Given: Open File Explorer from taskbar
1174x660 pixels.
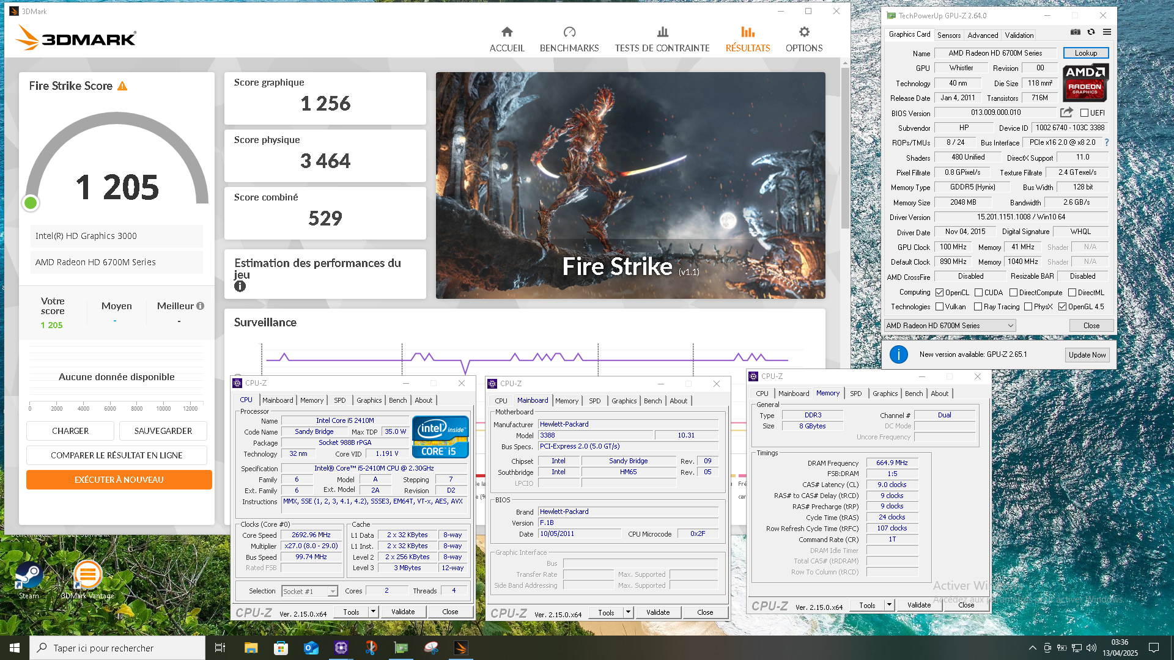Looking at the screenshot, I should pos(251,648).
